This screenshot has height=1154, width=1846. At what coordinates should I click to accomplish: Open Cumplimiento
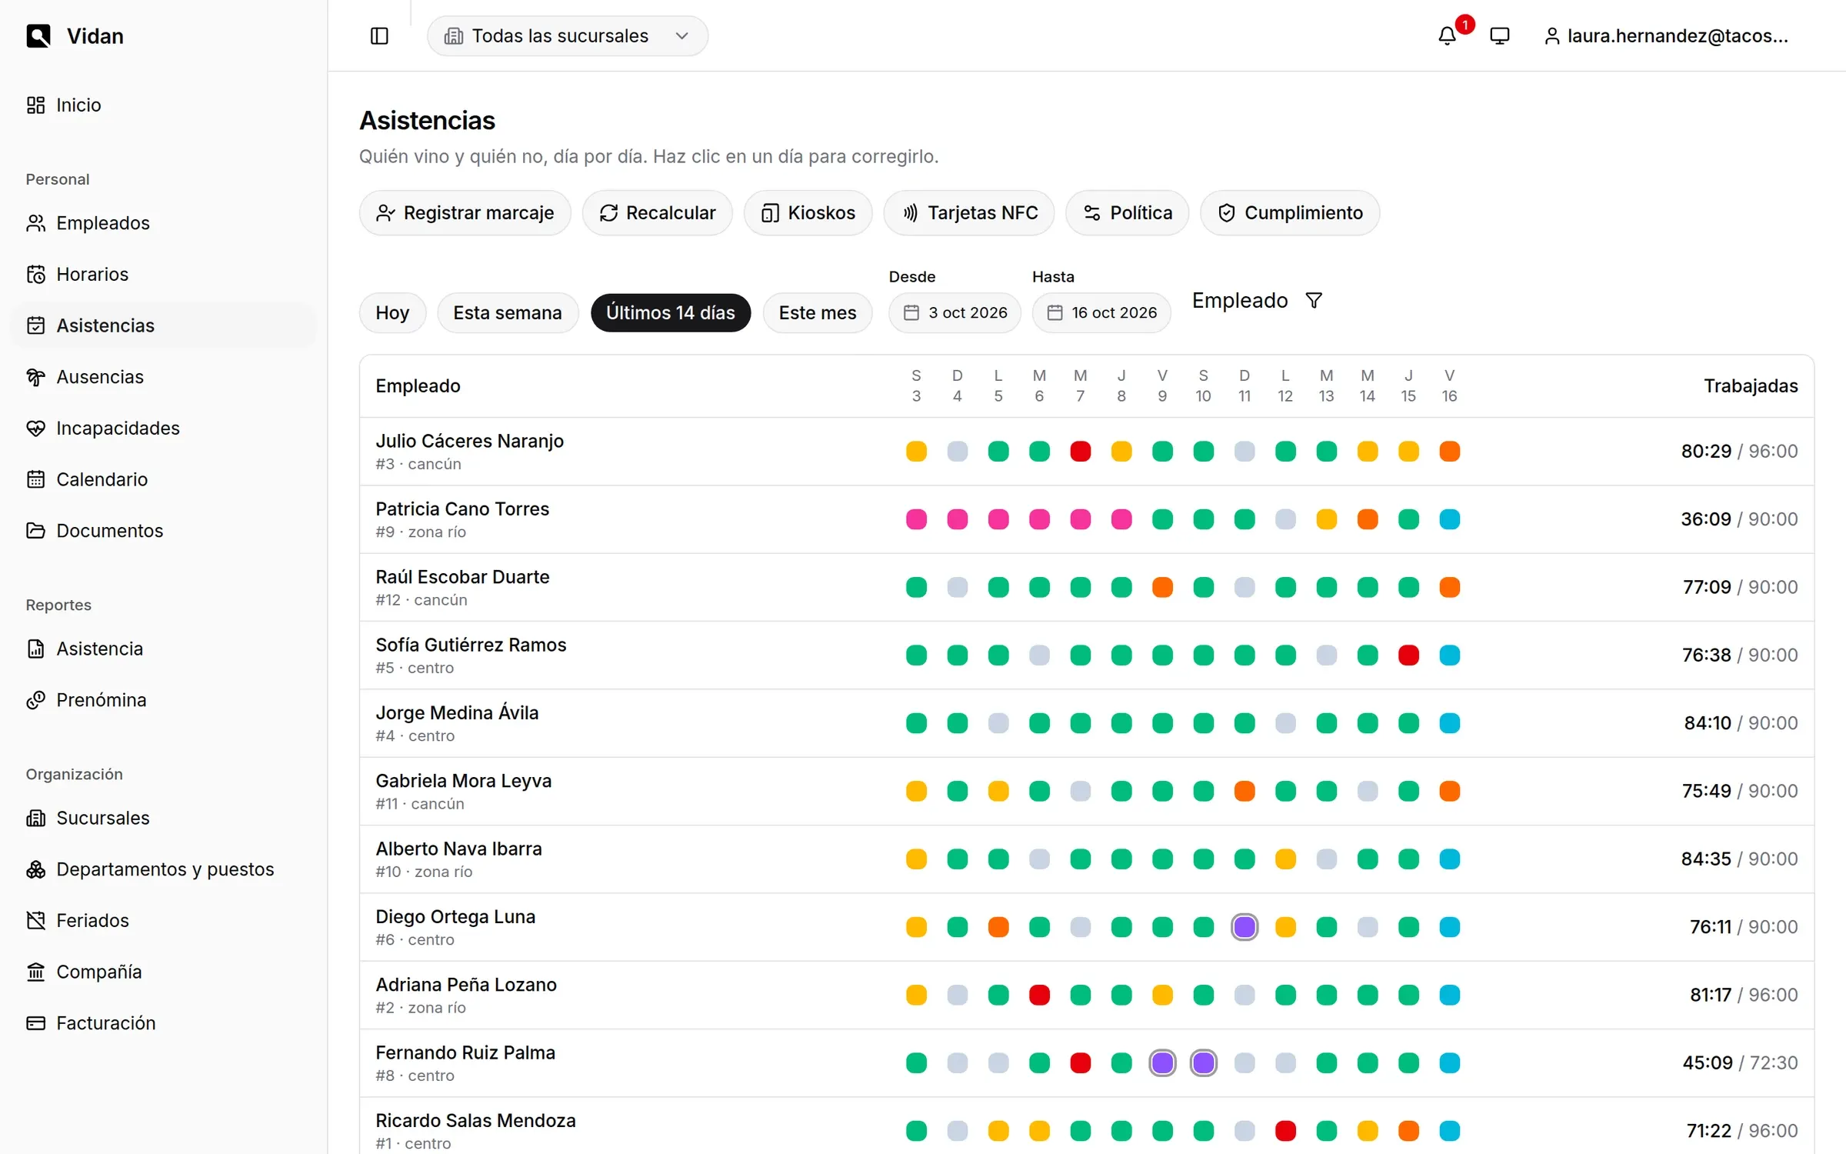coord(1290,213)
